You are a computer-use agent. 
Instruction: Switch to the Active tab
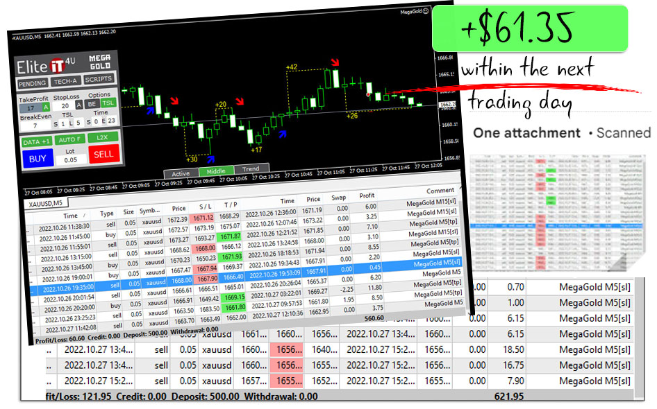[181, 173]
